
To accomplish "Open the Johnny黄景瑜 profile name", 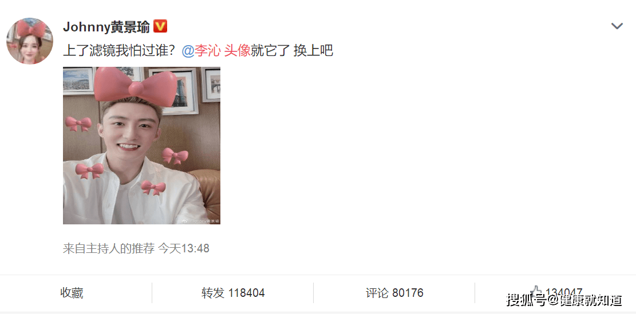I will point(106,27).
